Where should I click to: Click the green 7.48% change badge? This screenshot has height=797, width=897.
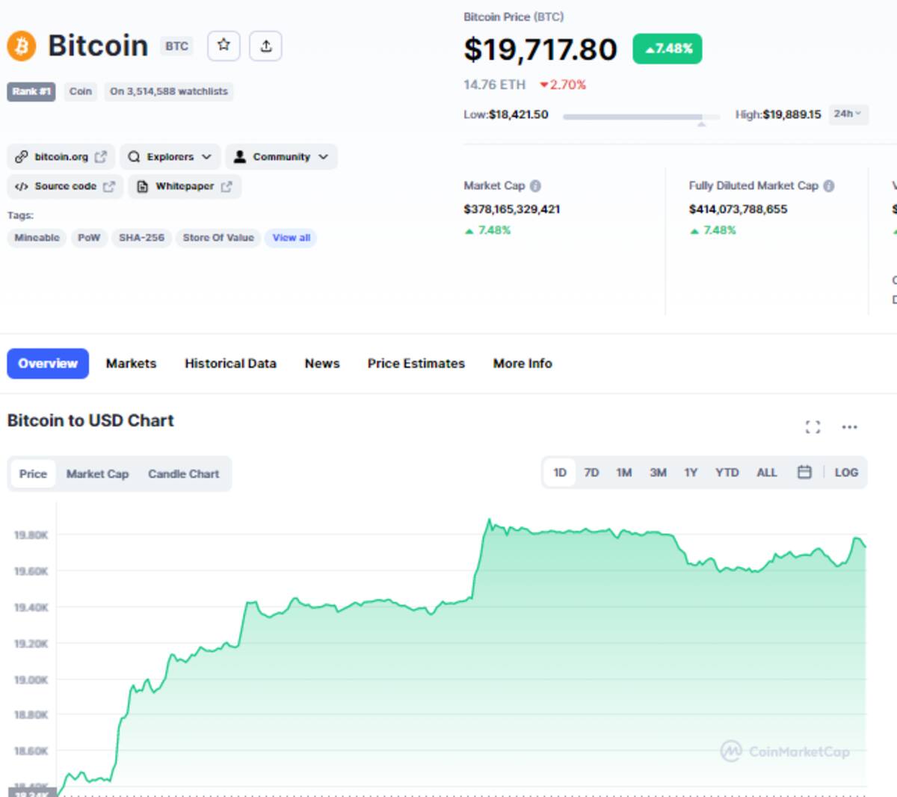pos(668,49)
